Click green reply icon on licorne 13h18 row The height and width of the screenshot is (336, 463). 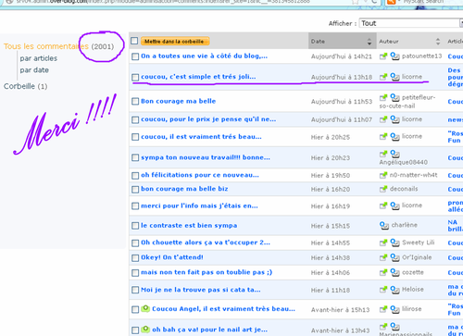click(383, 77)
